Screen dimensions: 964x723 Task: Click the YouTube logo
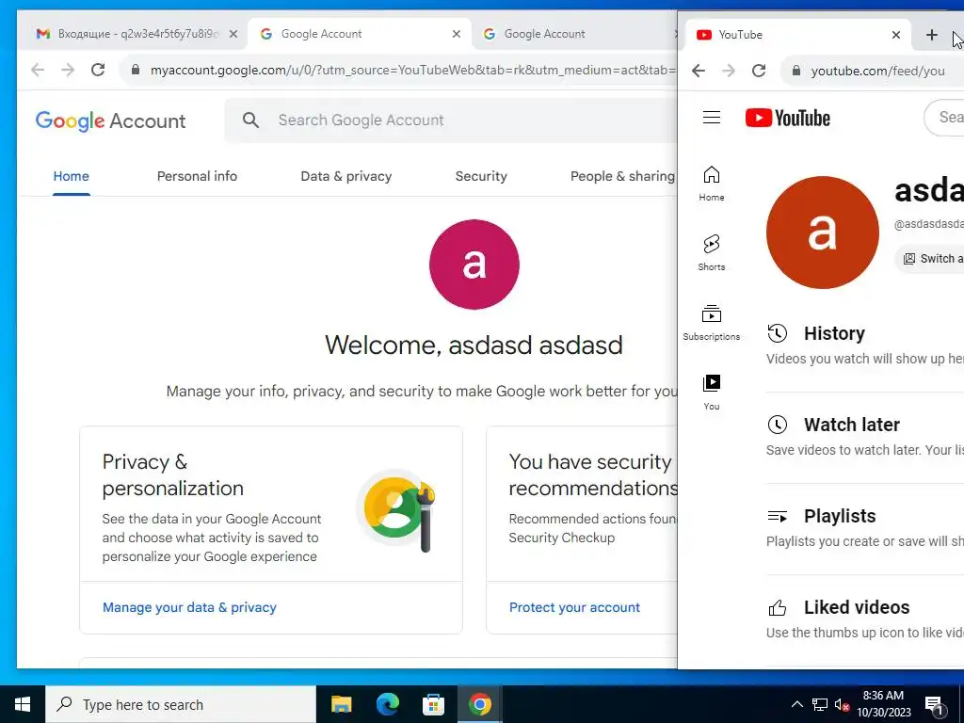pyautogui.click(x=788, y=118)
